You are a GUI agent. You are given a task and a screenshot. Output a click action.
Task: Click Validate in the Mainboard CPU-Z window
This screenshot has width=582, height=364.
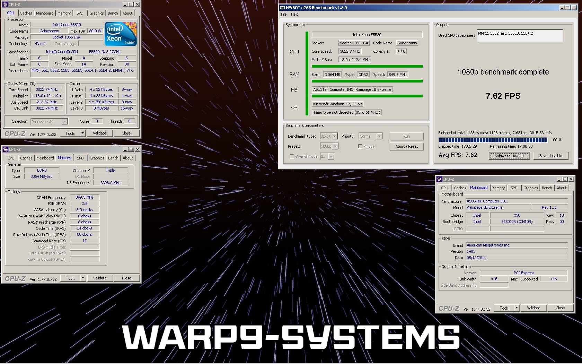point(533,308)
